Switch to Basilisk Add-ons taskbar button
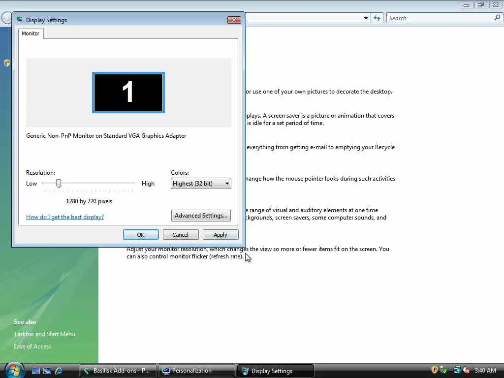 coord(118,371)
